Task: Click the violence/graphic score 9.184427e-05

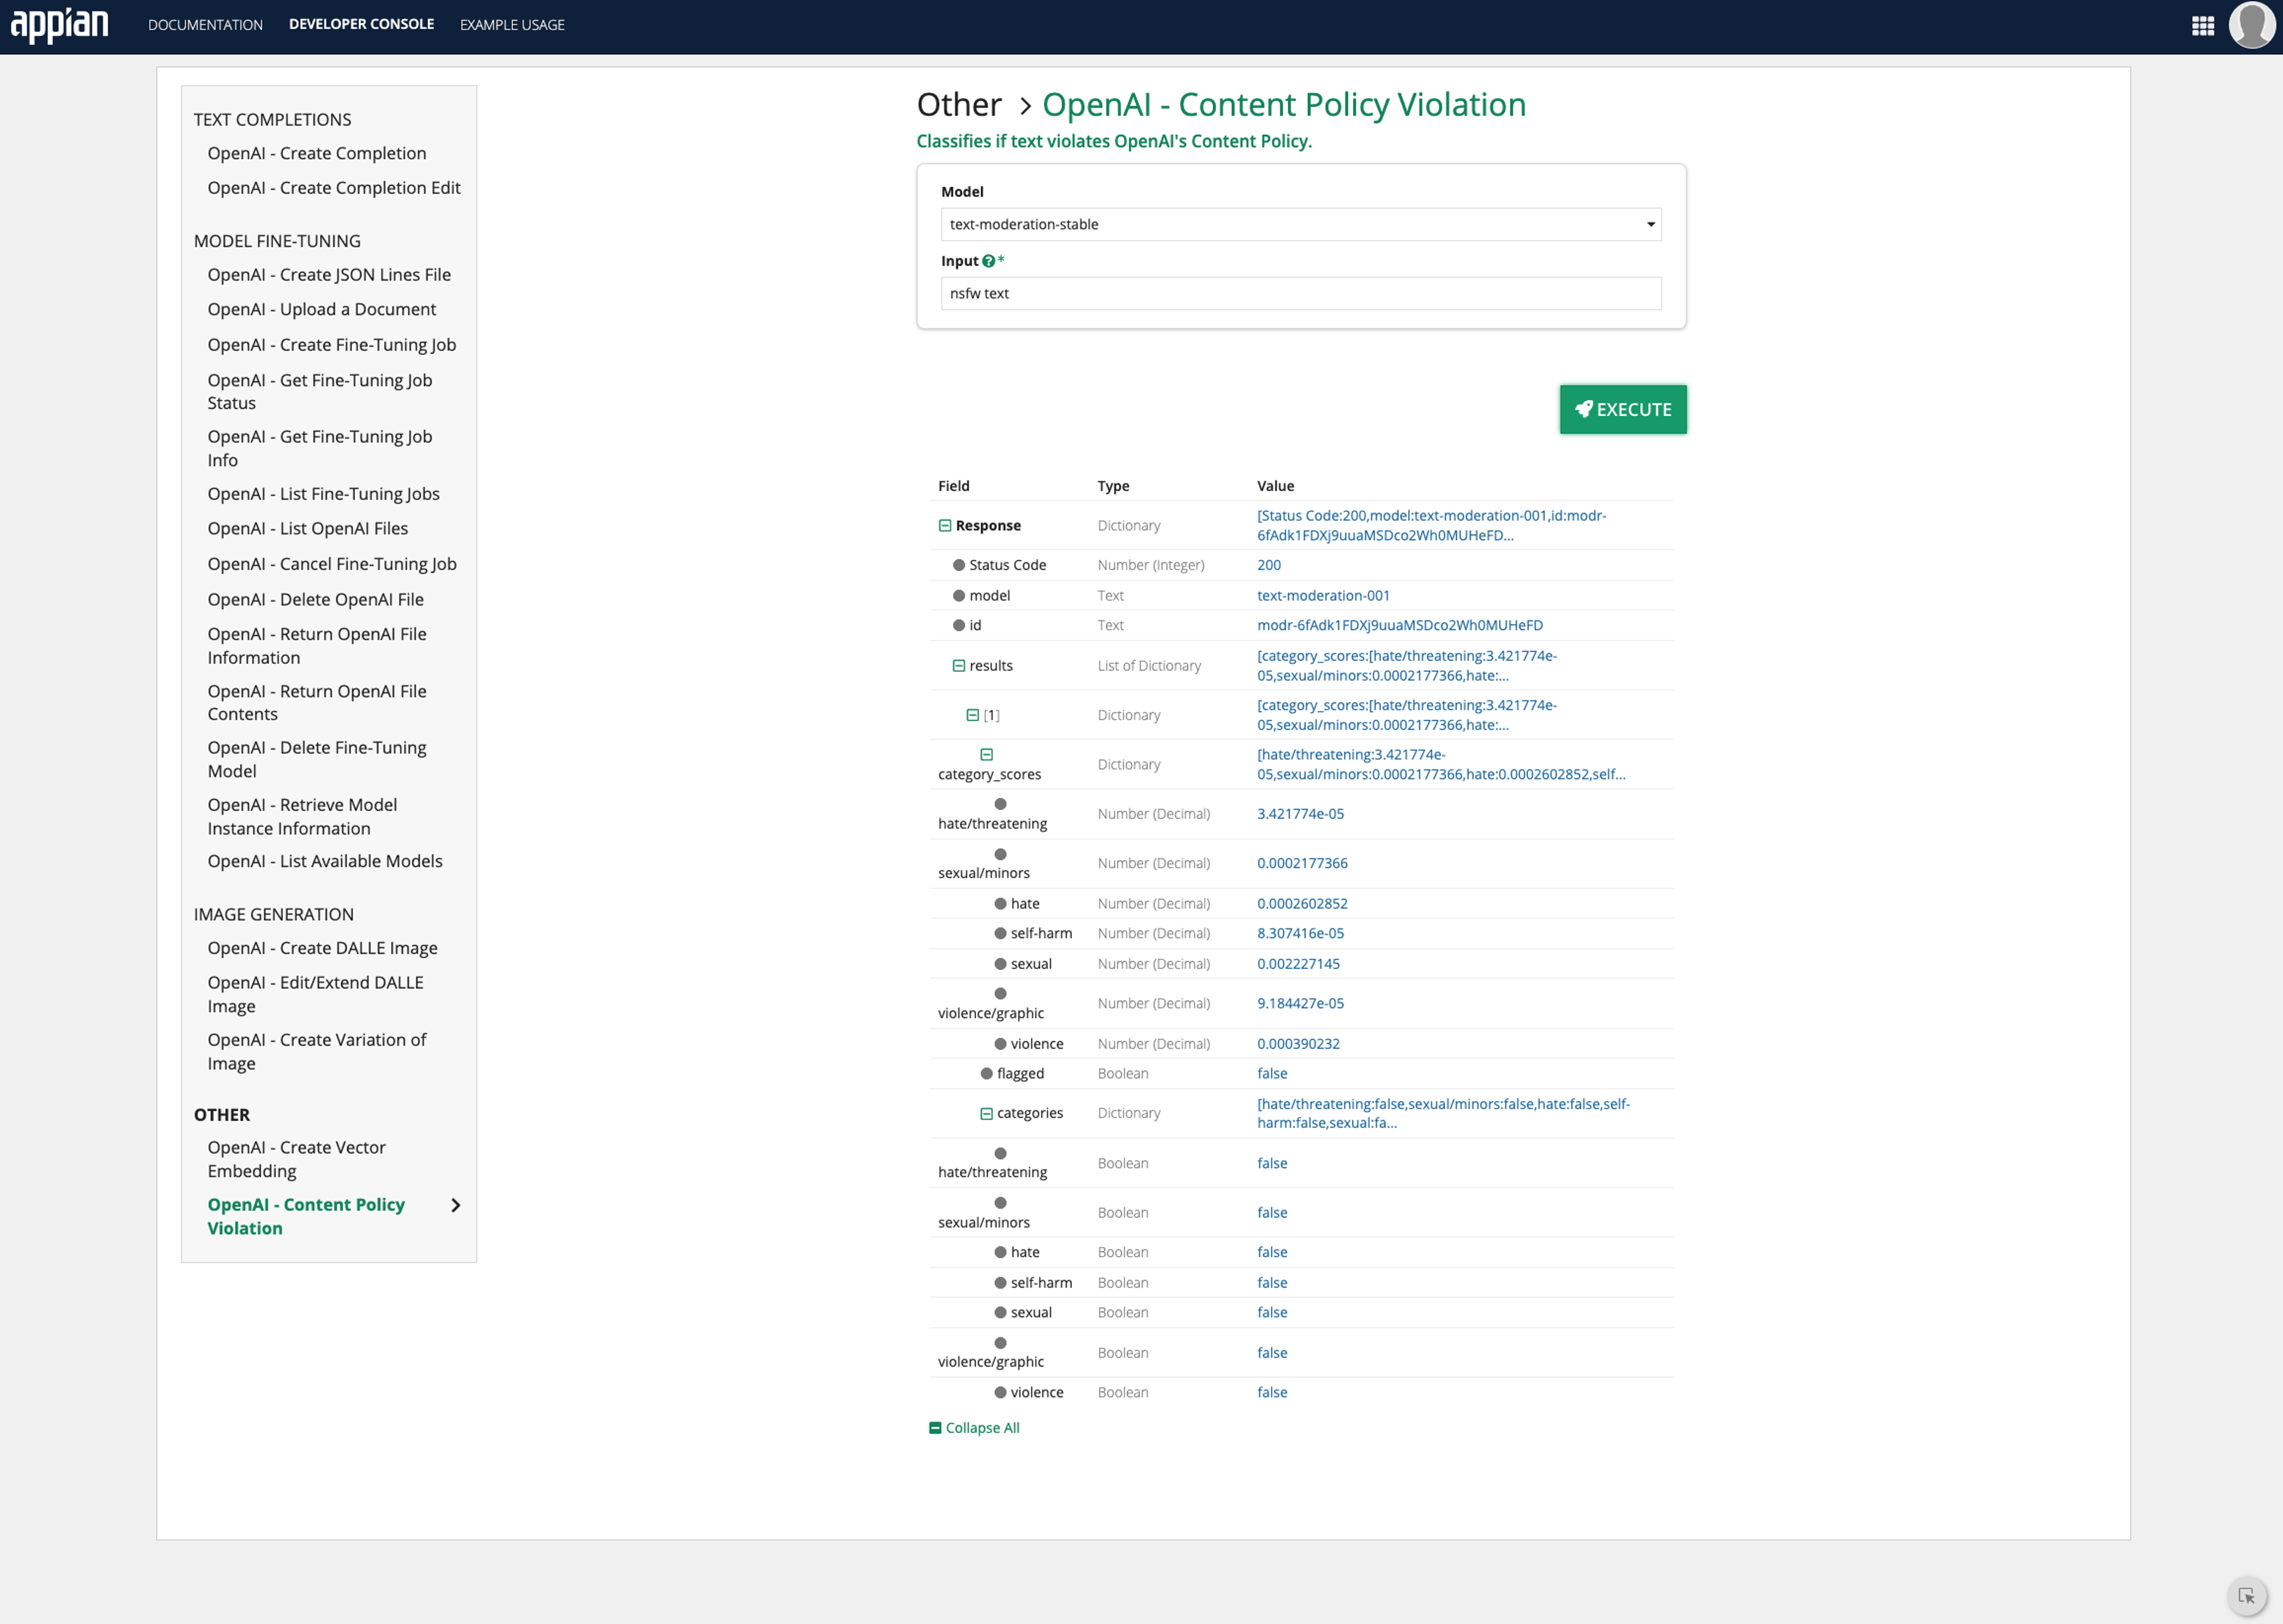Action: click(1300, 1004)
